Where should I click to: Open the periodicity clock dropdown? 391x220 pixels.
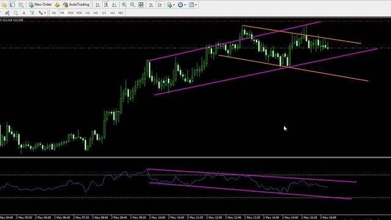point(181,4)
